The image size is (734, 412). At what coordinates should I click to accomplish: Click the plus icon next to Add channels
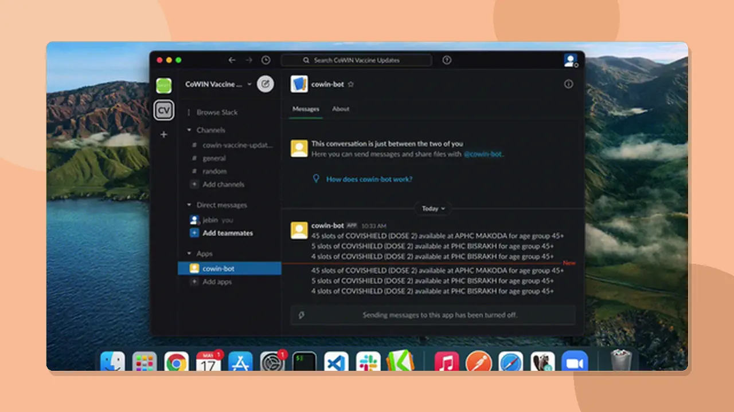pos(194,184)
